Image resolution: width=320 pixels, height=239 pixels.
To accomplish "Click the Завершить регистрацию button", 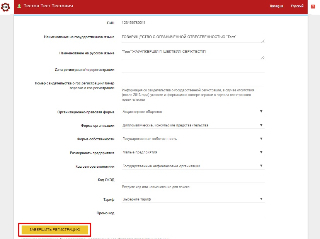I will point(55,230).
